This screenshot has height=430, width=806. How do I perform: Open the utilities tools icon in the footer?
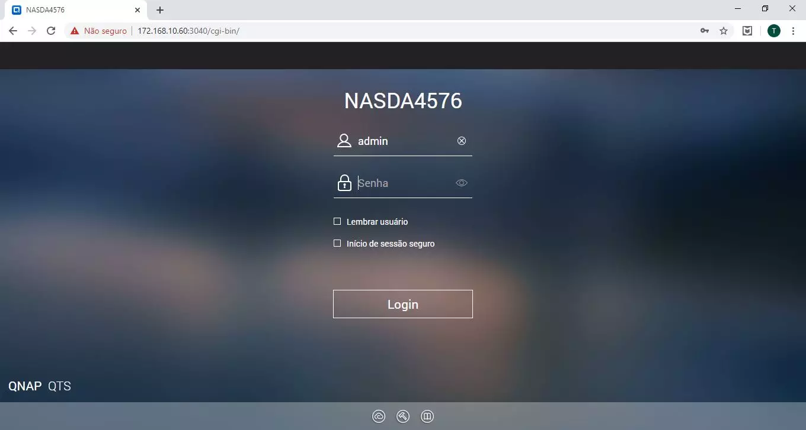coord(403,416)
